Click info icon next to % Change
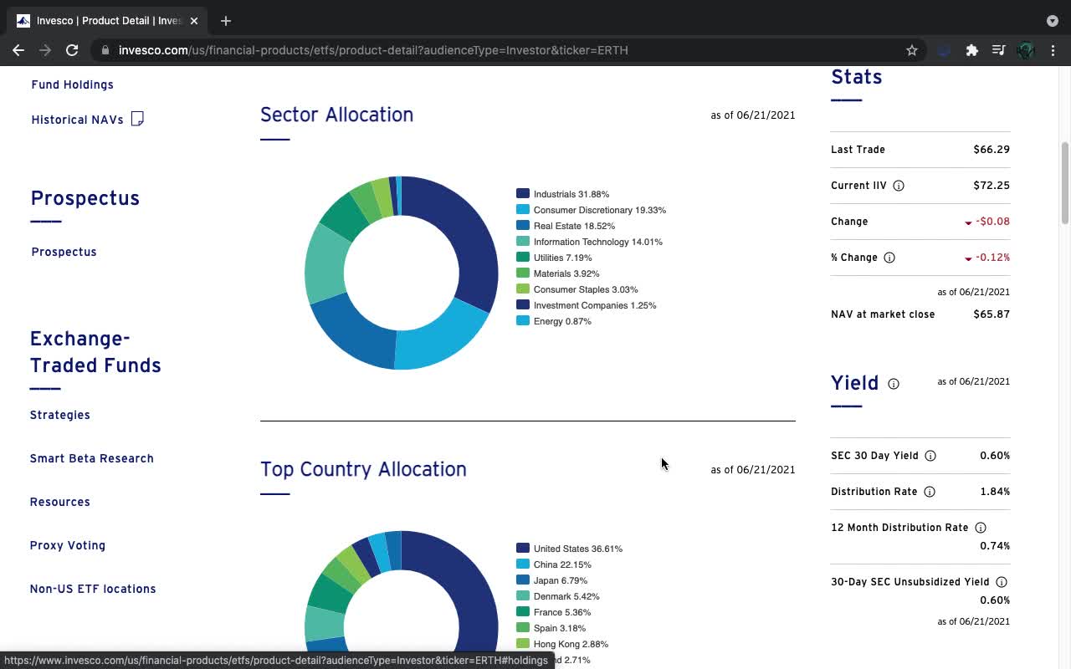The height and width of the screenshot is (669, 1071). pos(889,258)
